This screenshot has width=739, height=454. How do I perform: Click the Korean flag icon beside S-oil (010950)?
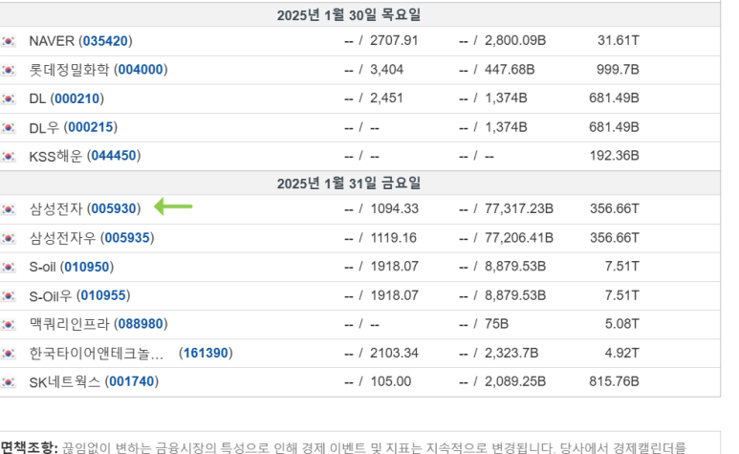(x=8, y=267)
